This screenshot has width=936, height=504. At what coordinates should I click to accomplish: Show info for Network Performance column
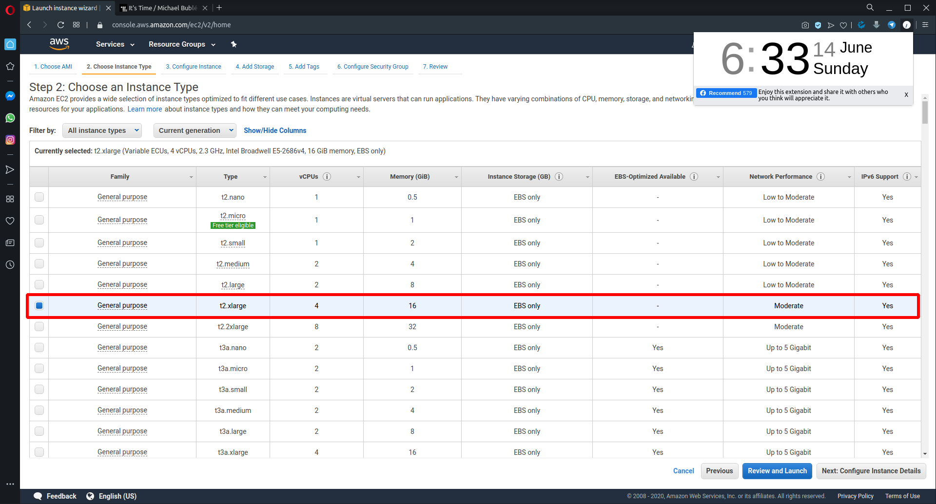821,177
